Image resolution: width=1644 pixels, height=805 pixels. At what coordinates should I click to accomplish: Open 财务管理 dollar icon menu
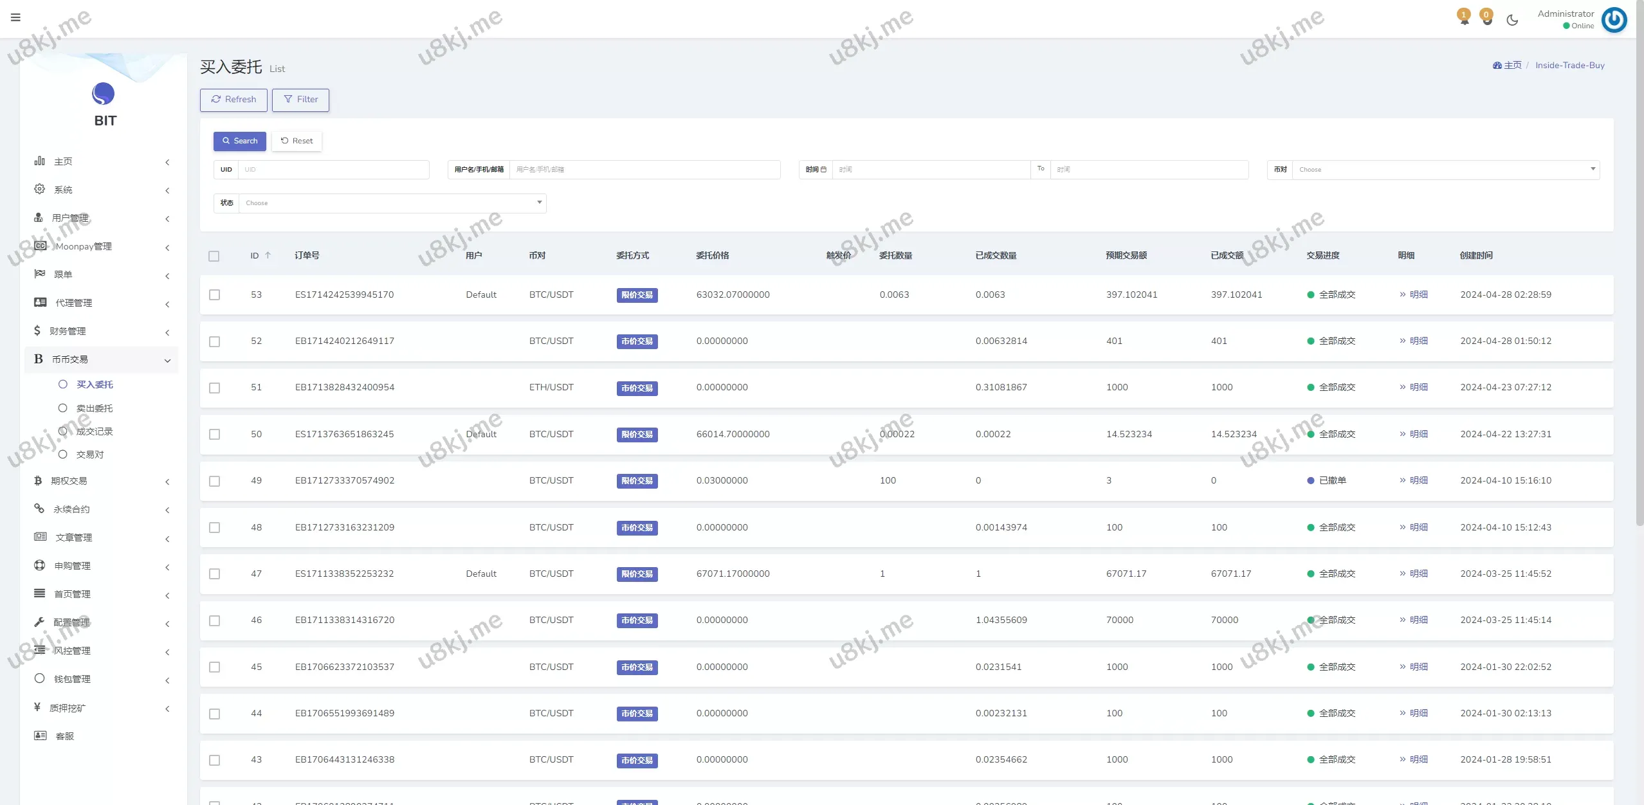click(37, 330)
